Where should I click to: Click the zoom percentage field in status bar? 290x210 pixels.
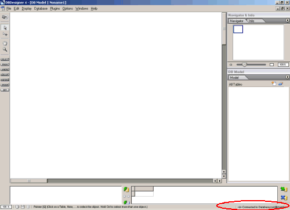click(6, 207)
